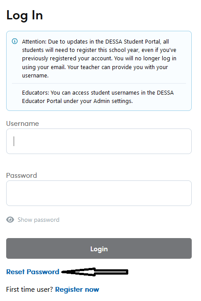Screen dimensions: 201x301
Task: Click the Log In page heading
Action: pyautogui.click(x=25, y=15)
